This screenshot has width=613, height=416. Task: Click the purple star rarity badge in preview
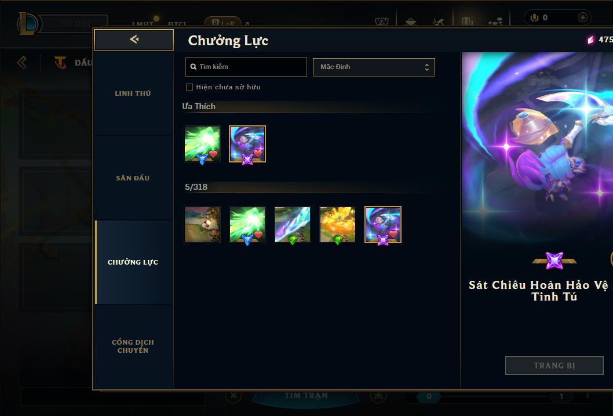pyautogui.click(x=554, y=261)
